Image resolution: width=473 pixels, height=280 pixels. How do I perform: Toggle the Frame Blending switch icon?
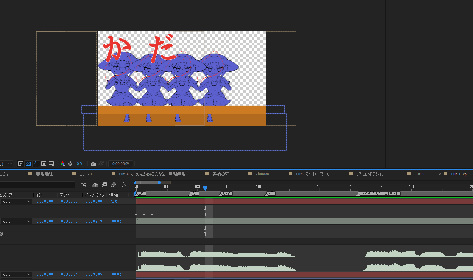click(x=104, y=185)
